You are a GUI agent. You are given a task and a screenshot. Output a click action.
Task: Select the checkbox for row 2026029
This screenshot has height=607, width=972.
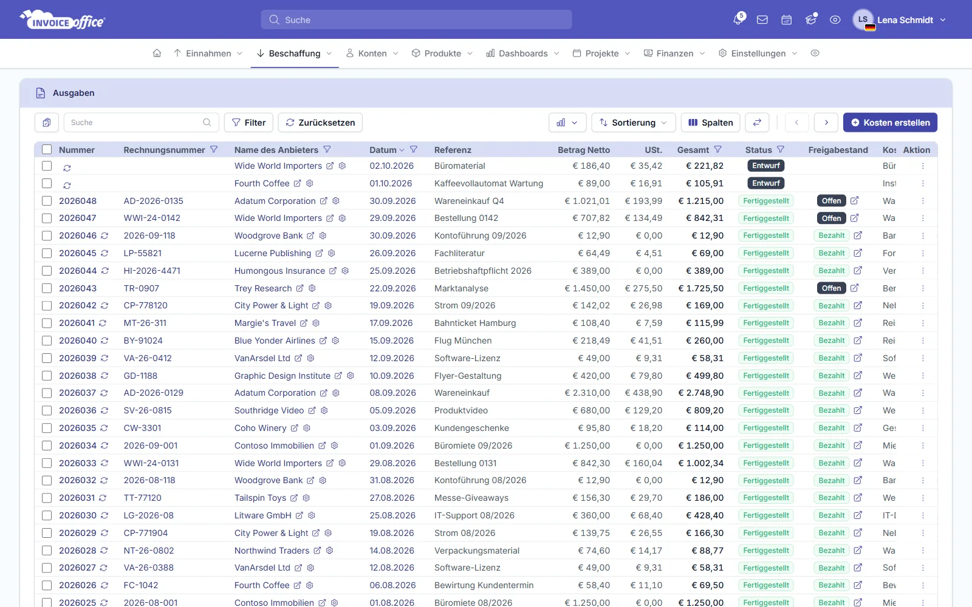click(x=47, y=533)
